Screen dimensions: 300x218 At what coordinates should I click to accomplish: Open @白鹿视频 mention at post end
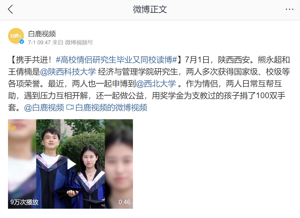pos(44,108)
